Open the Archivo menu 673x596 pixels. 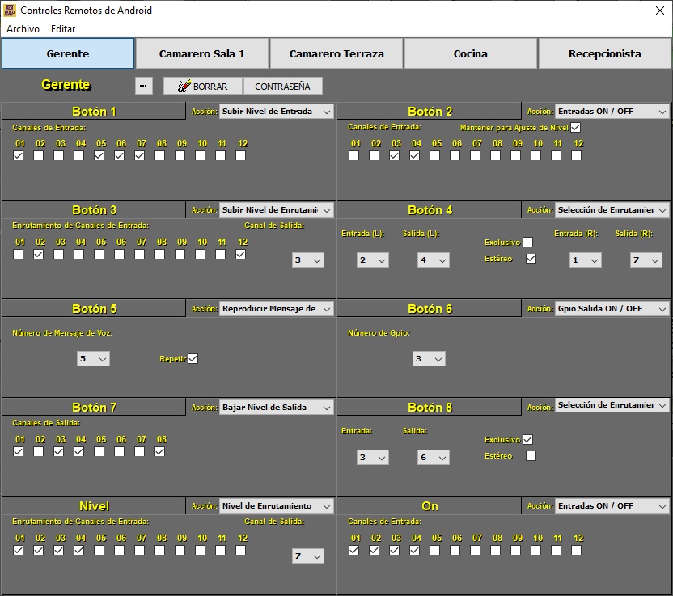[23, 28]
